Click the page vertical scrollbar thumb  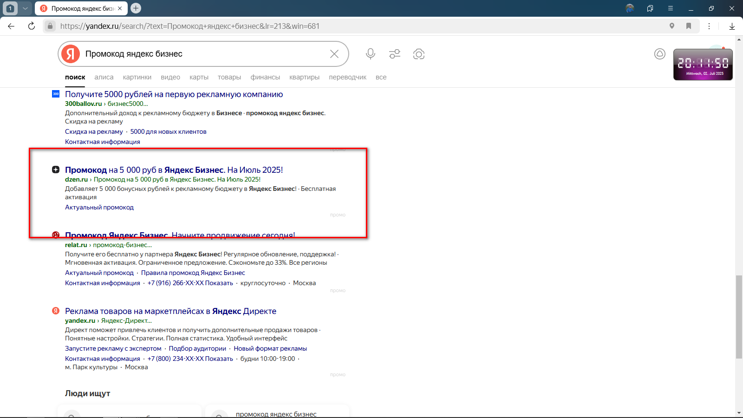point(739,317)
